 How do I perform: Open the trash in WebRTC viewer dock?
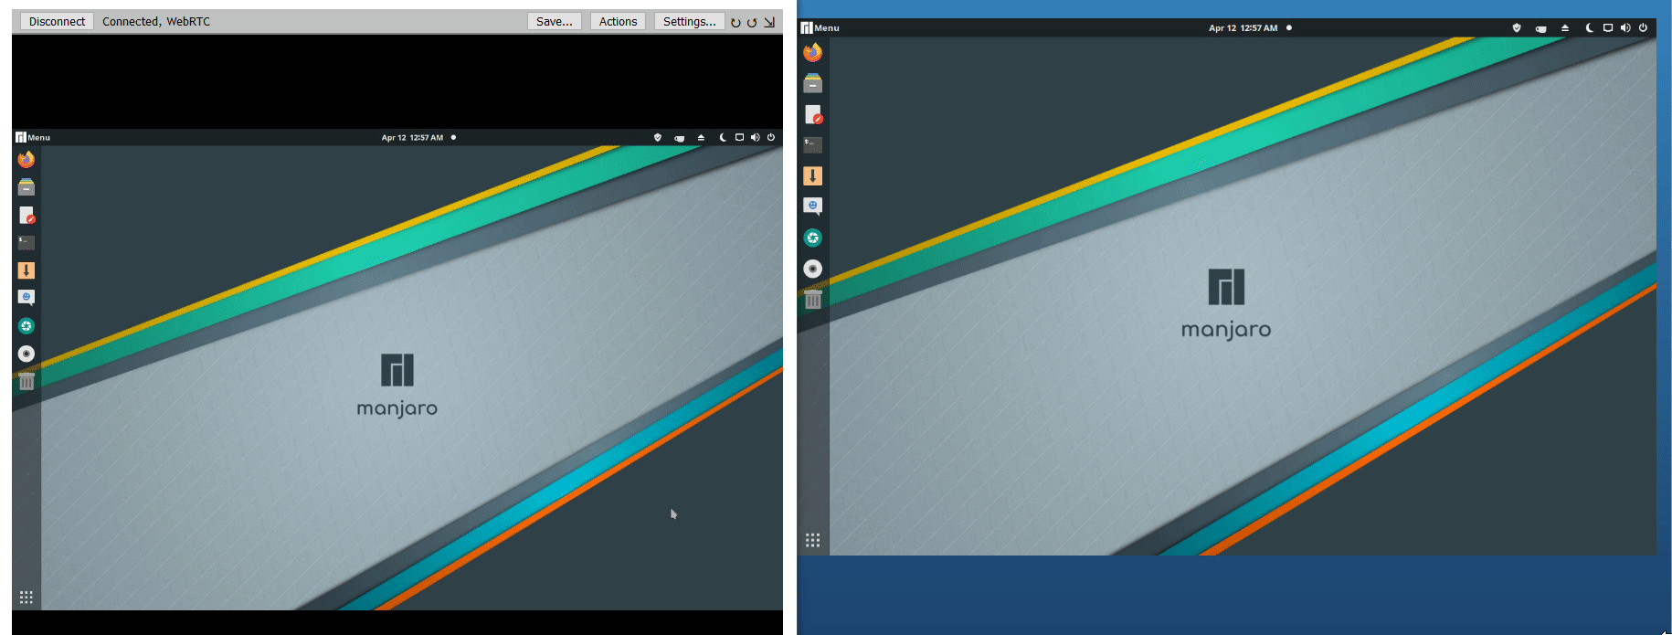(x=26, y=381)
